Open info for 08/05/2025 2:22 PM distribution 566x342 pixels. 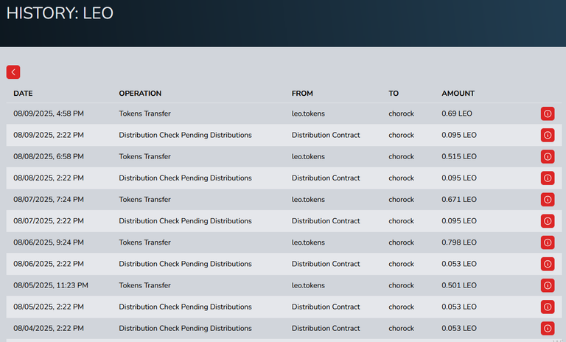[548, 307]
